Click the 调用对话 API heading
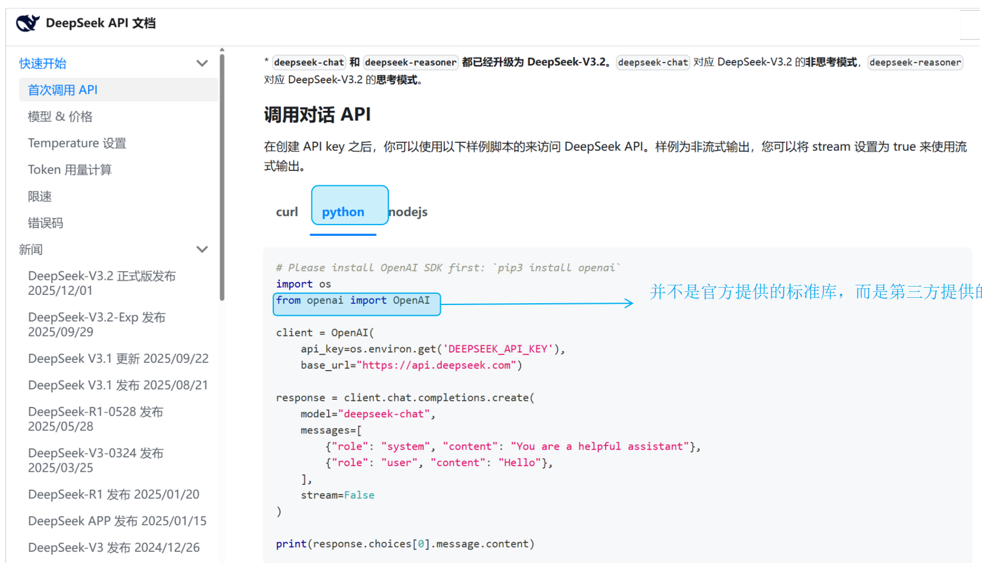The height and width of the screenshot is (563, 982). (x=317, y=114)
